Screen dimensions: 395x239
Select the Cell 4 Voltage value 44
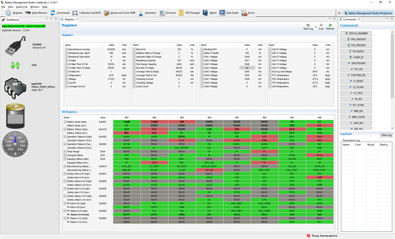pyautogui.click(x=247, y=68)
